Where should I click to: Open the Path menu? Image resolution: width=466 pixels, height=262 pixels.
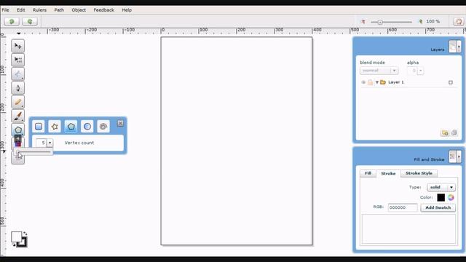click(59, 9)
